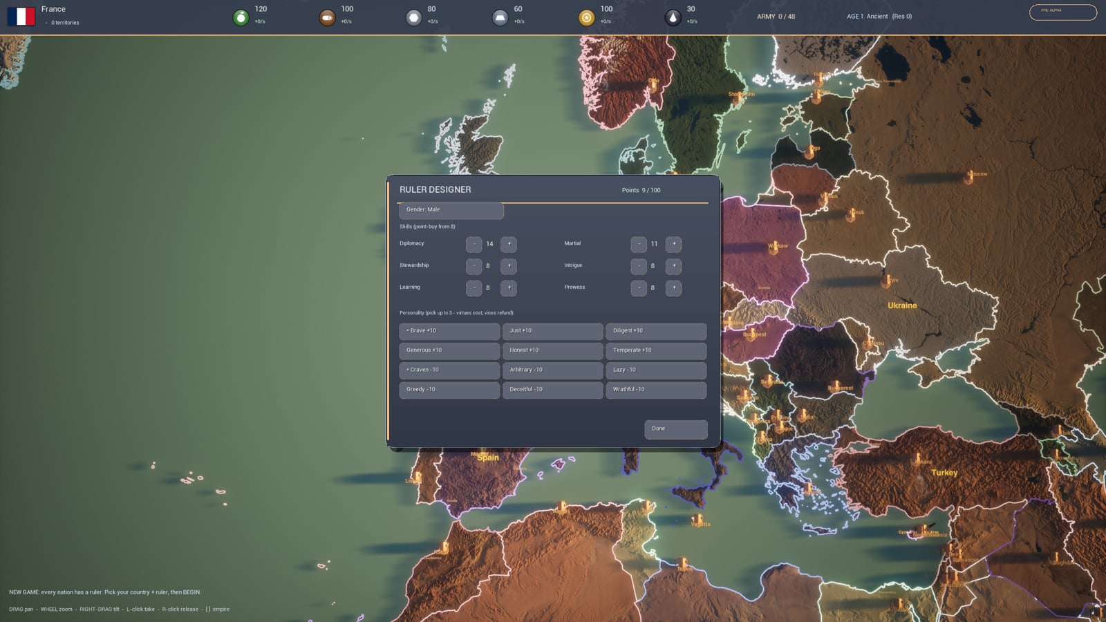Increase the Diplomacy skill with plus

click(x=509, y=244)
